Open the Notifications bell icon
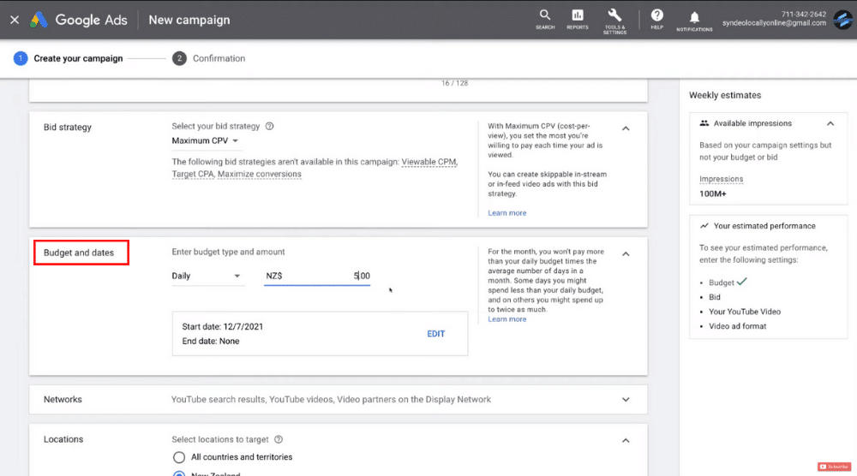The image size is (857, 476). [x=694, y=21]
